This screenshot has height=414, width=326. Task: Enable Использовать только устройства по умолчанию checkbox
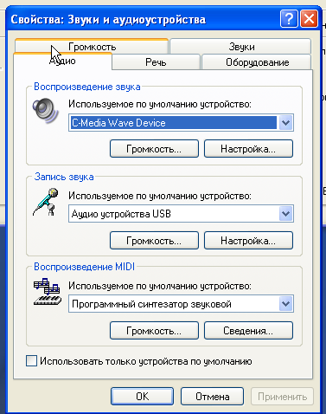[x=31, y=361]
